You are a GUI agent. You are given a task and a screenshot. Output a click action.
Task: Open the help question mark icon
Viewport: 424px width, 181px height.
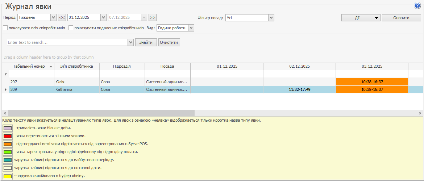pyautogui.click(x=417, y=6)
